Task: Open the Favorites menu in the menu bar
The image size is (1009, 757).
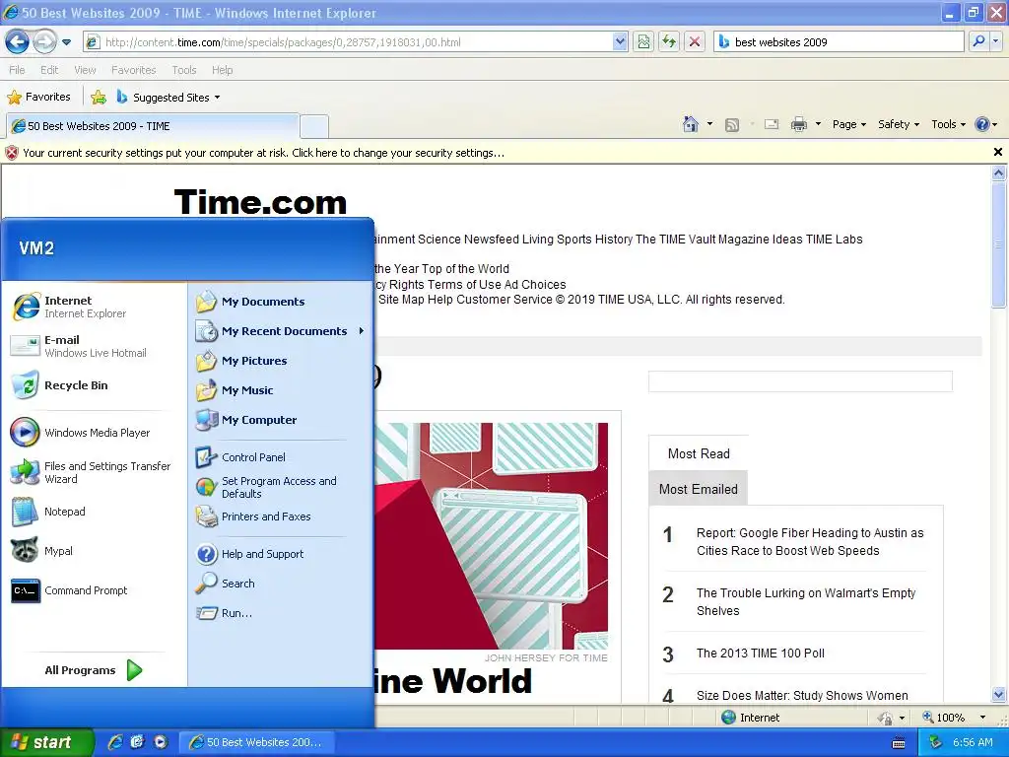Action: coord(133,70)
